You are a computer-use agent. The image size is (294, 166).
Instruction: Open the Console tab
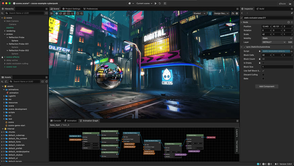click(x=56, y=121)
